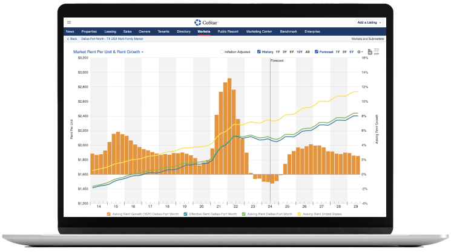Open the Public Record tab

(228, 31)
